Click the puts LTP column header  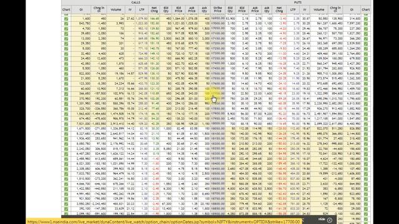pos(292,10)
